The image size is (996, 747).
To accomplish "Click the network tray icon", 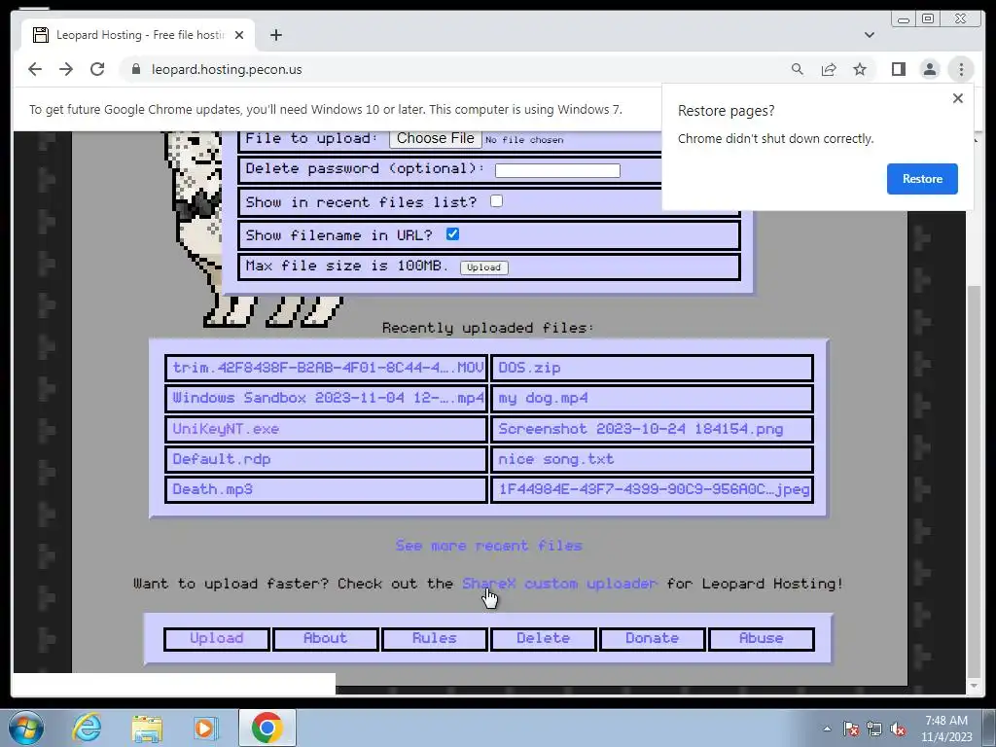I will coord(874,729).
